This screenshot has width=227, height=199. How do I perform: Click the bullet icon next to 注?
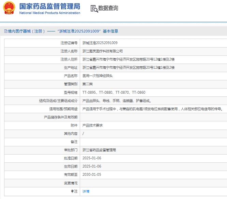pos(72,191)
